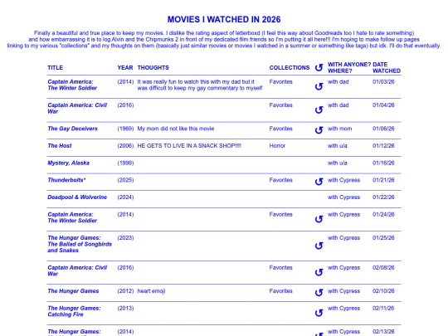Screen dimensions: 448x336
Task: Click the rewatch icon in the 01/24/26 Winter Soldier row
Action: tap(319, 219)
